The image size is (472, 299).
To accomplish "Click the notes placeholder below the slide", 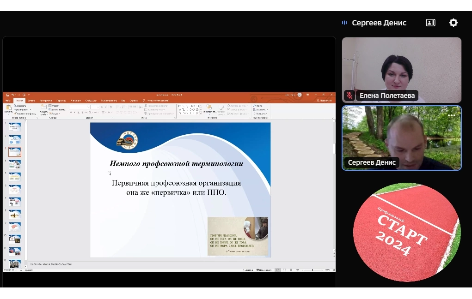I will tap(50, 264).
